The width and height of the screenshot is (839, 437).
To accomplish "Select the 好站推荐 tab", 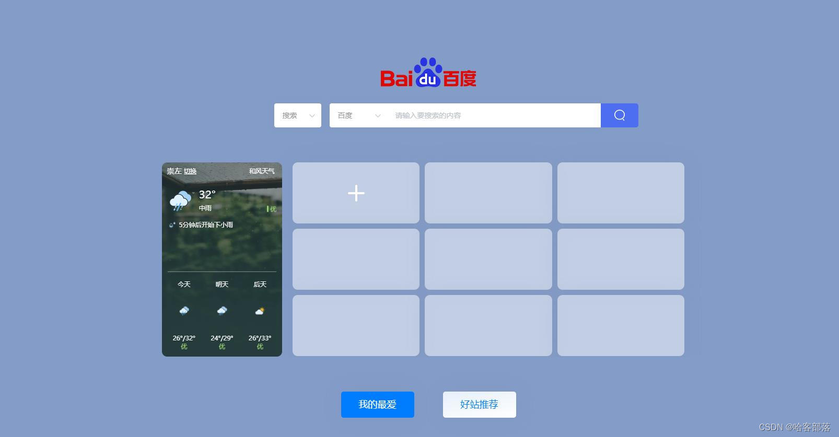I will [480, 405].
